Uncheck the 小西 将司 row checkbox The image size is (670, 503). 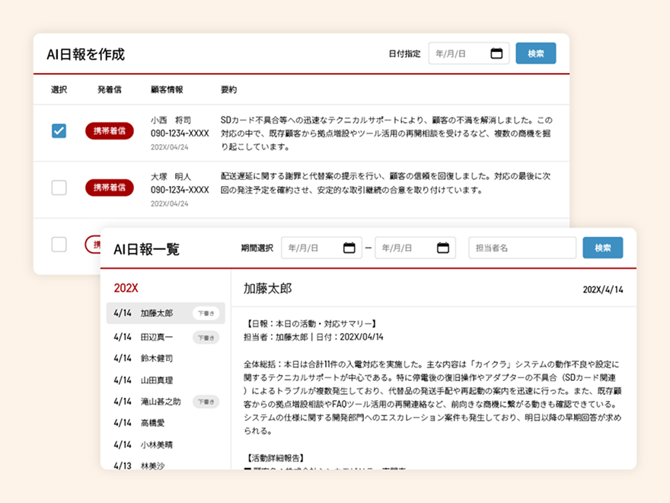[x=59, y=131]
